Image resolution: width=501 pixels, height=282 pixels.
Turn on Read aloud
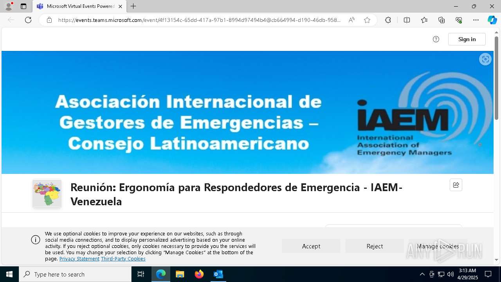click(351, 20)
